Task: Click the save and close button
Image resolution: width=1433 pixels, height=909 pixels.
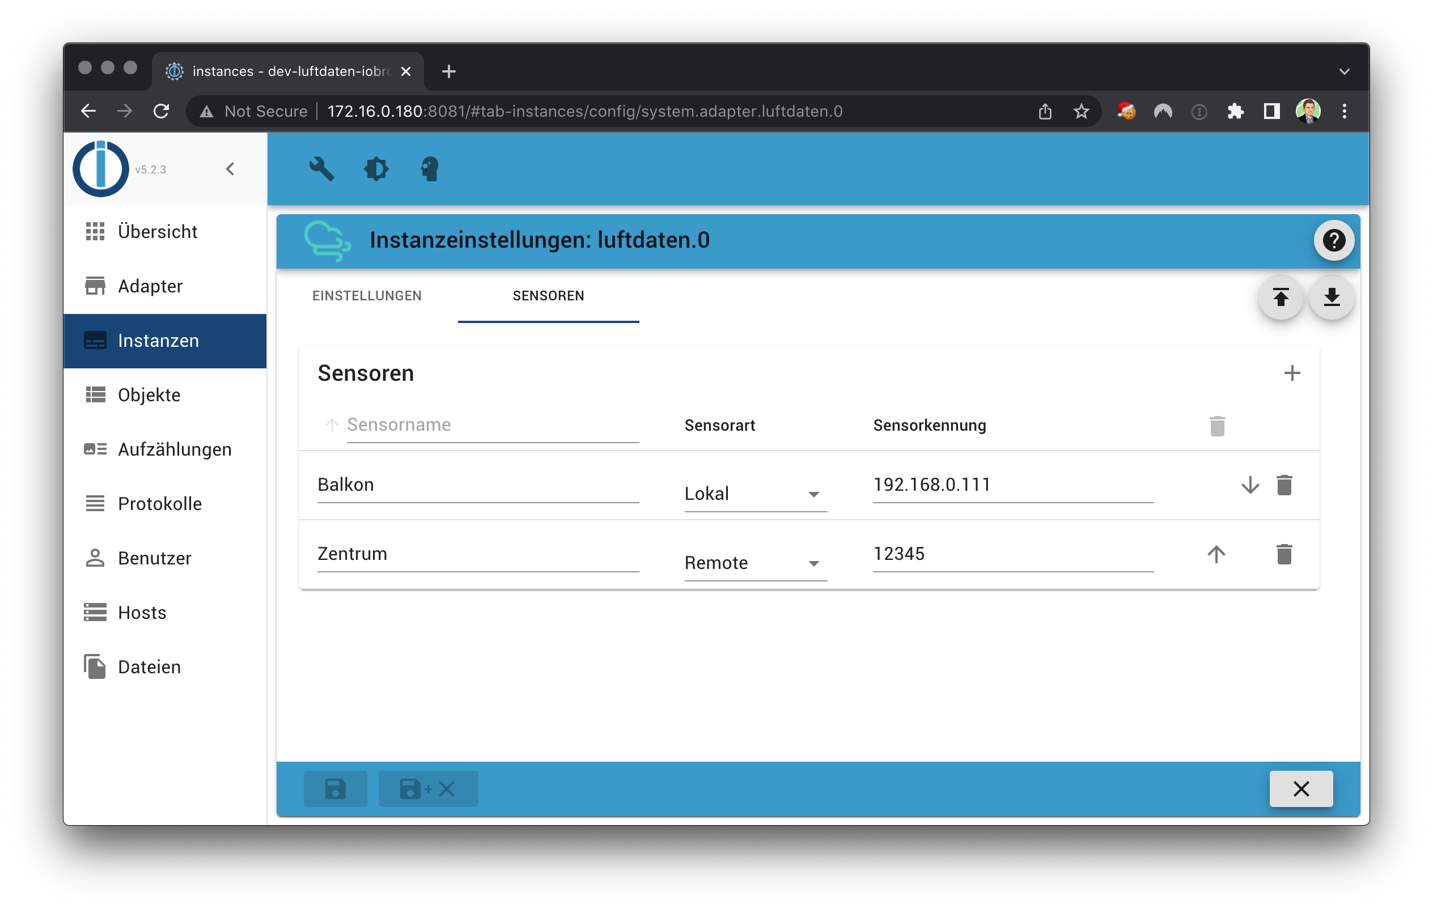Action: 428,789
